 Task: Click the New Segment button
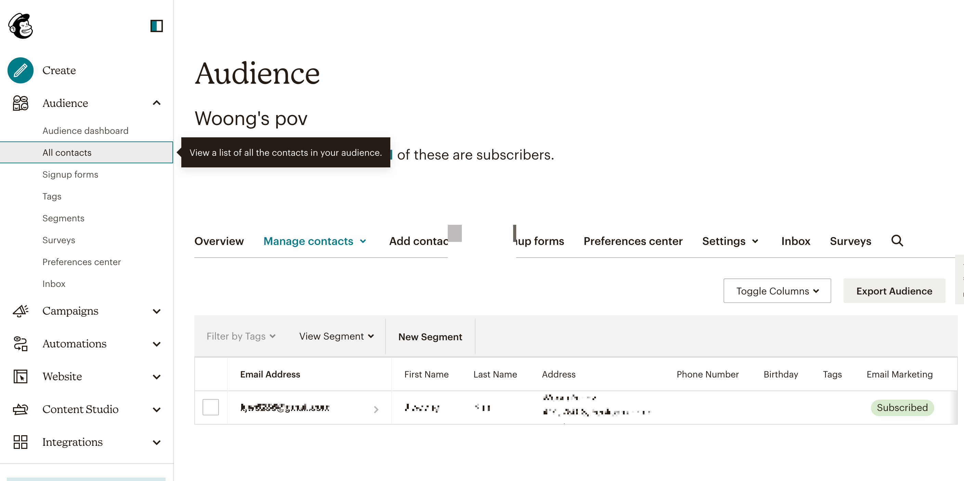click(430, 337)
